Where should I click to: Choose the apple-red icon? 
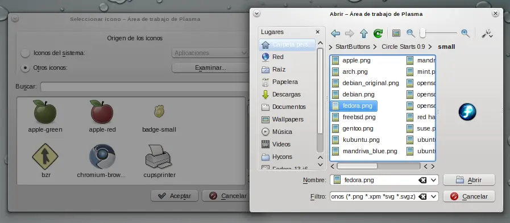coord(102,116)
